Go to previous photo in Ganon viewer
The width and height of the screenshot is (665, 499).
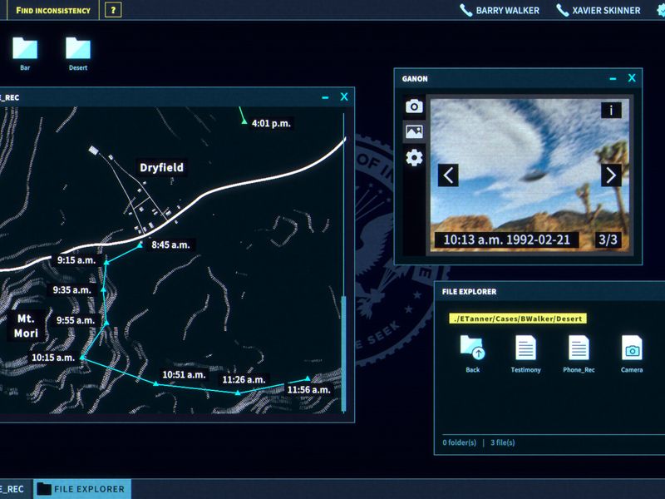click(x=448, y=175)
